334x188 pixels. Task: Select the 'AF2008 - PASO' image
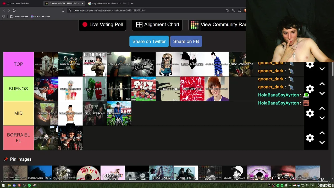pos(46,113)
